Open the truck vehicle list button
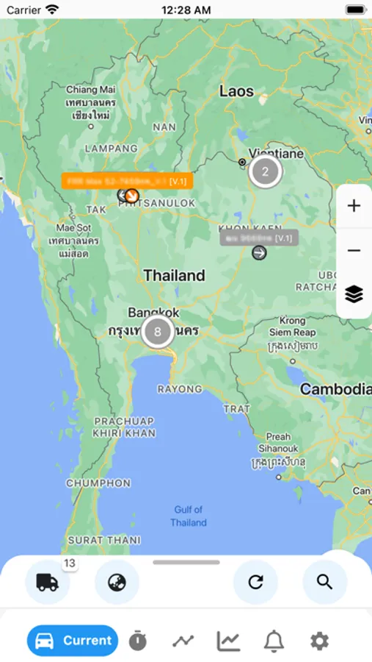This screenshot has height=662, width=372. (48, 583)
